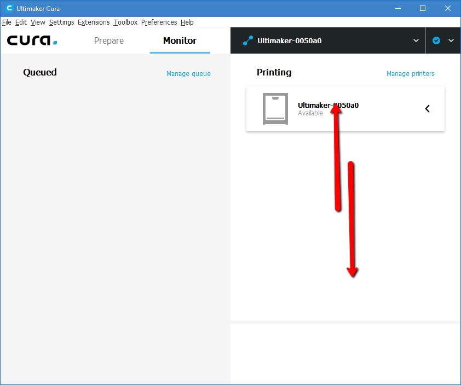Switch to the Monitor tab
This screenshot has height=385, width=461.
[x=180, y=40]
